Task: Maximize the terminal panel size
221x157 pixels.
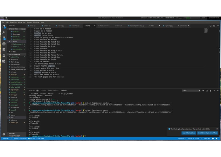Action: 214,91
